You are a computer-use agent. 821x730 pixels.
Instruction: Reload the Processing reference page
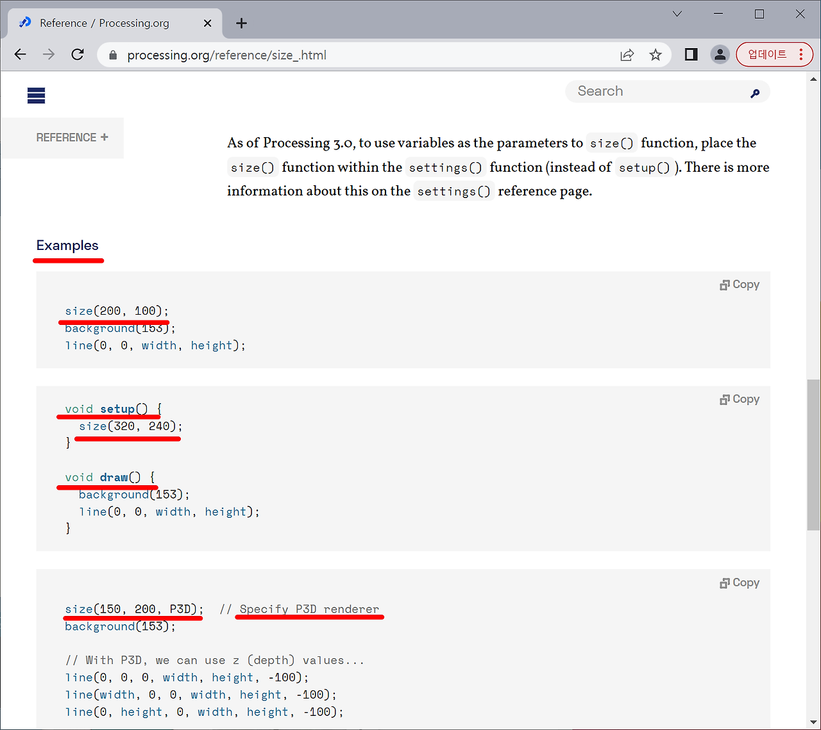(78, 54)
